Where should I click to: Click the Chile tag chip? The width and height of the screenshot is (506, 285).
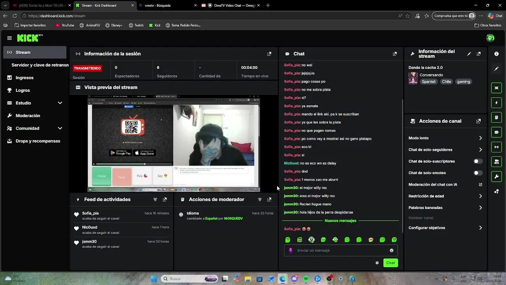[x=446, y=82]
